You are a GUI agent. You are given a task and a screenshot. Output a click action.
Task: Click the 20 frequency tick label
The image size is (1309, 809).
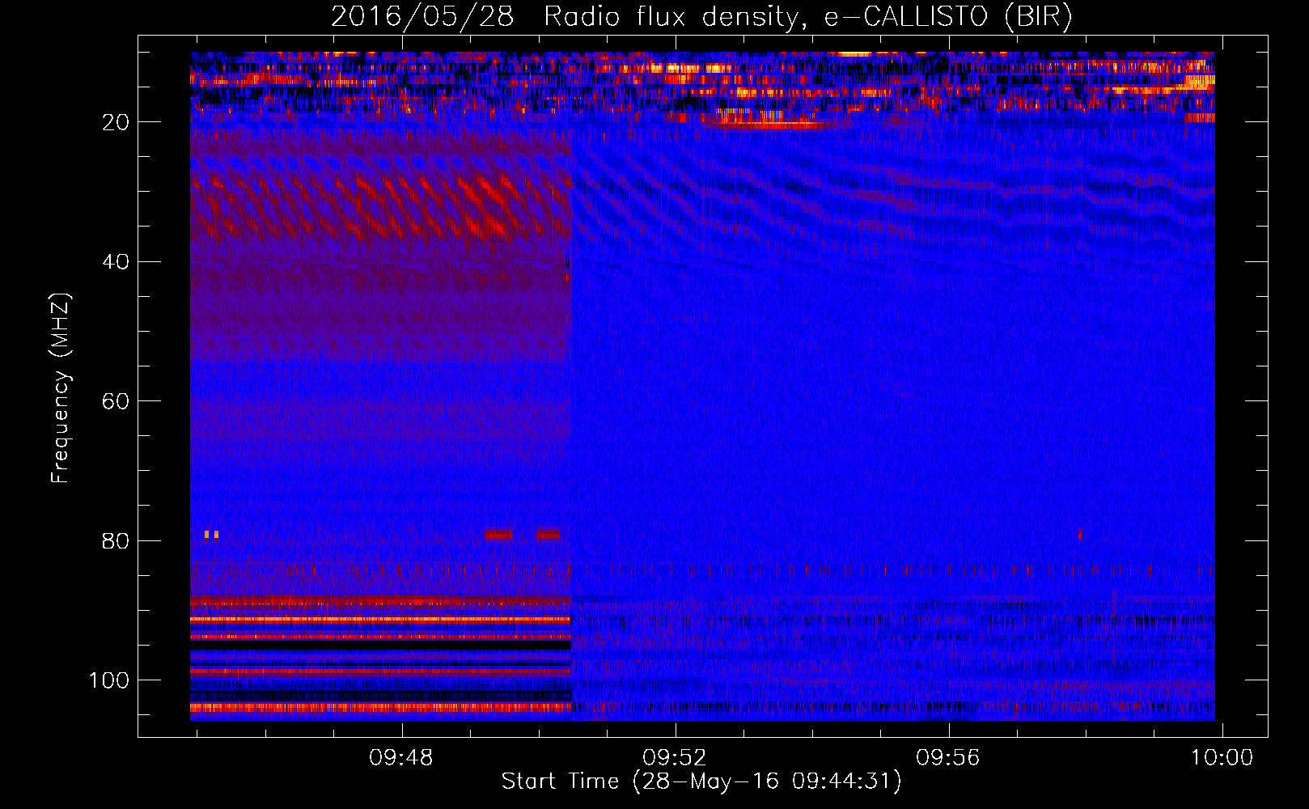(116, 122)
